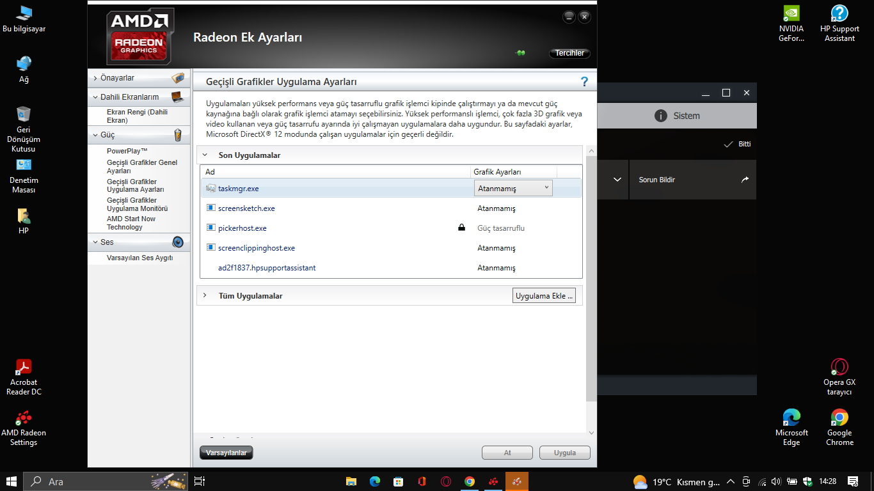Click the battery icon in Güç header
874x491 pixels.
point(178,135)
